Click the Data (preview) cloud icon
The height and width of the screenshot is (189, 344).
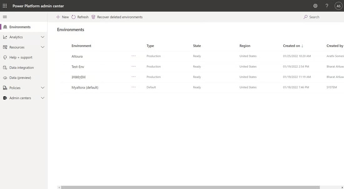(5, 78)
